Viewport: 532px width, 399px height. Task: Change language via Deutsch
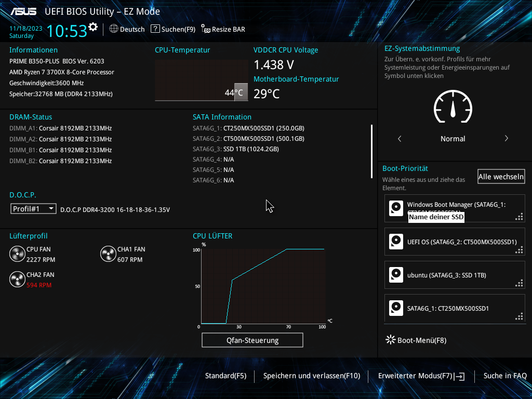point(132,29)
